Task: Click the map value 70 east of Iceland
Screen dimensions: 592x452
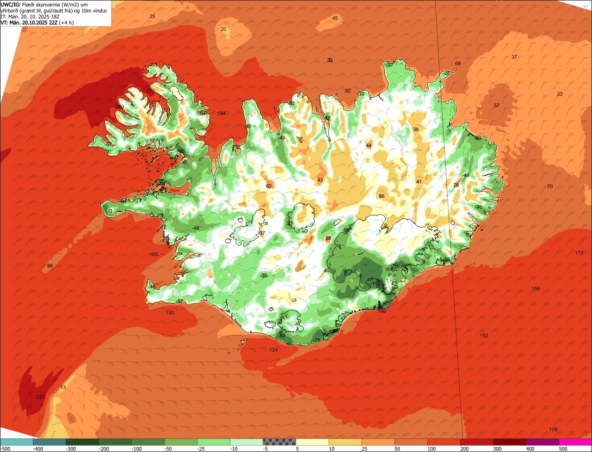Action: [550, 186]
